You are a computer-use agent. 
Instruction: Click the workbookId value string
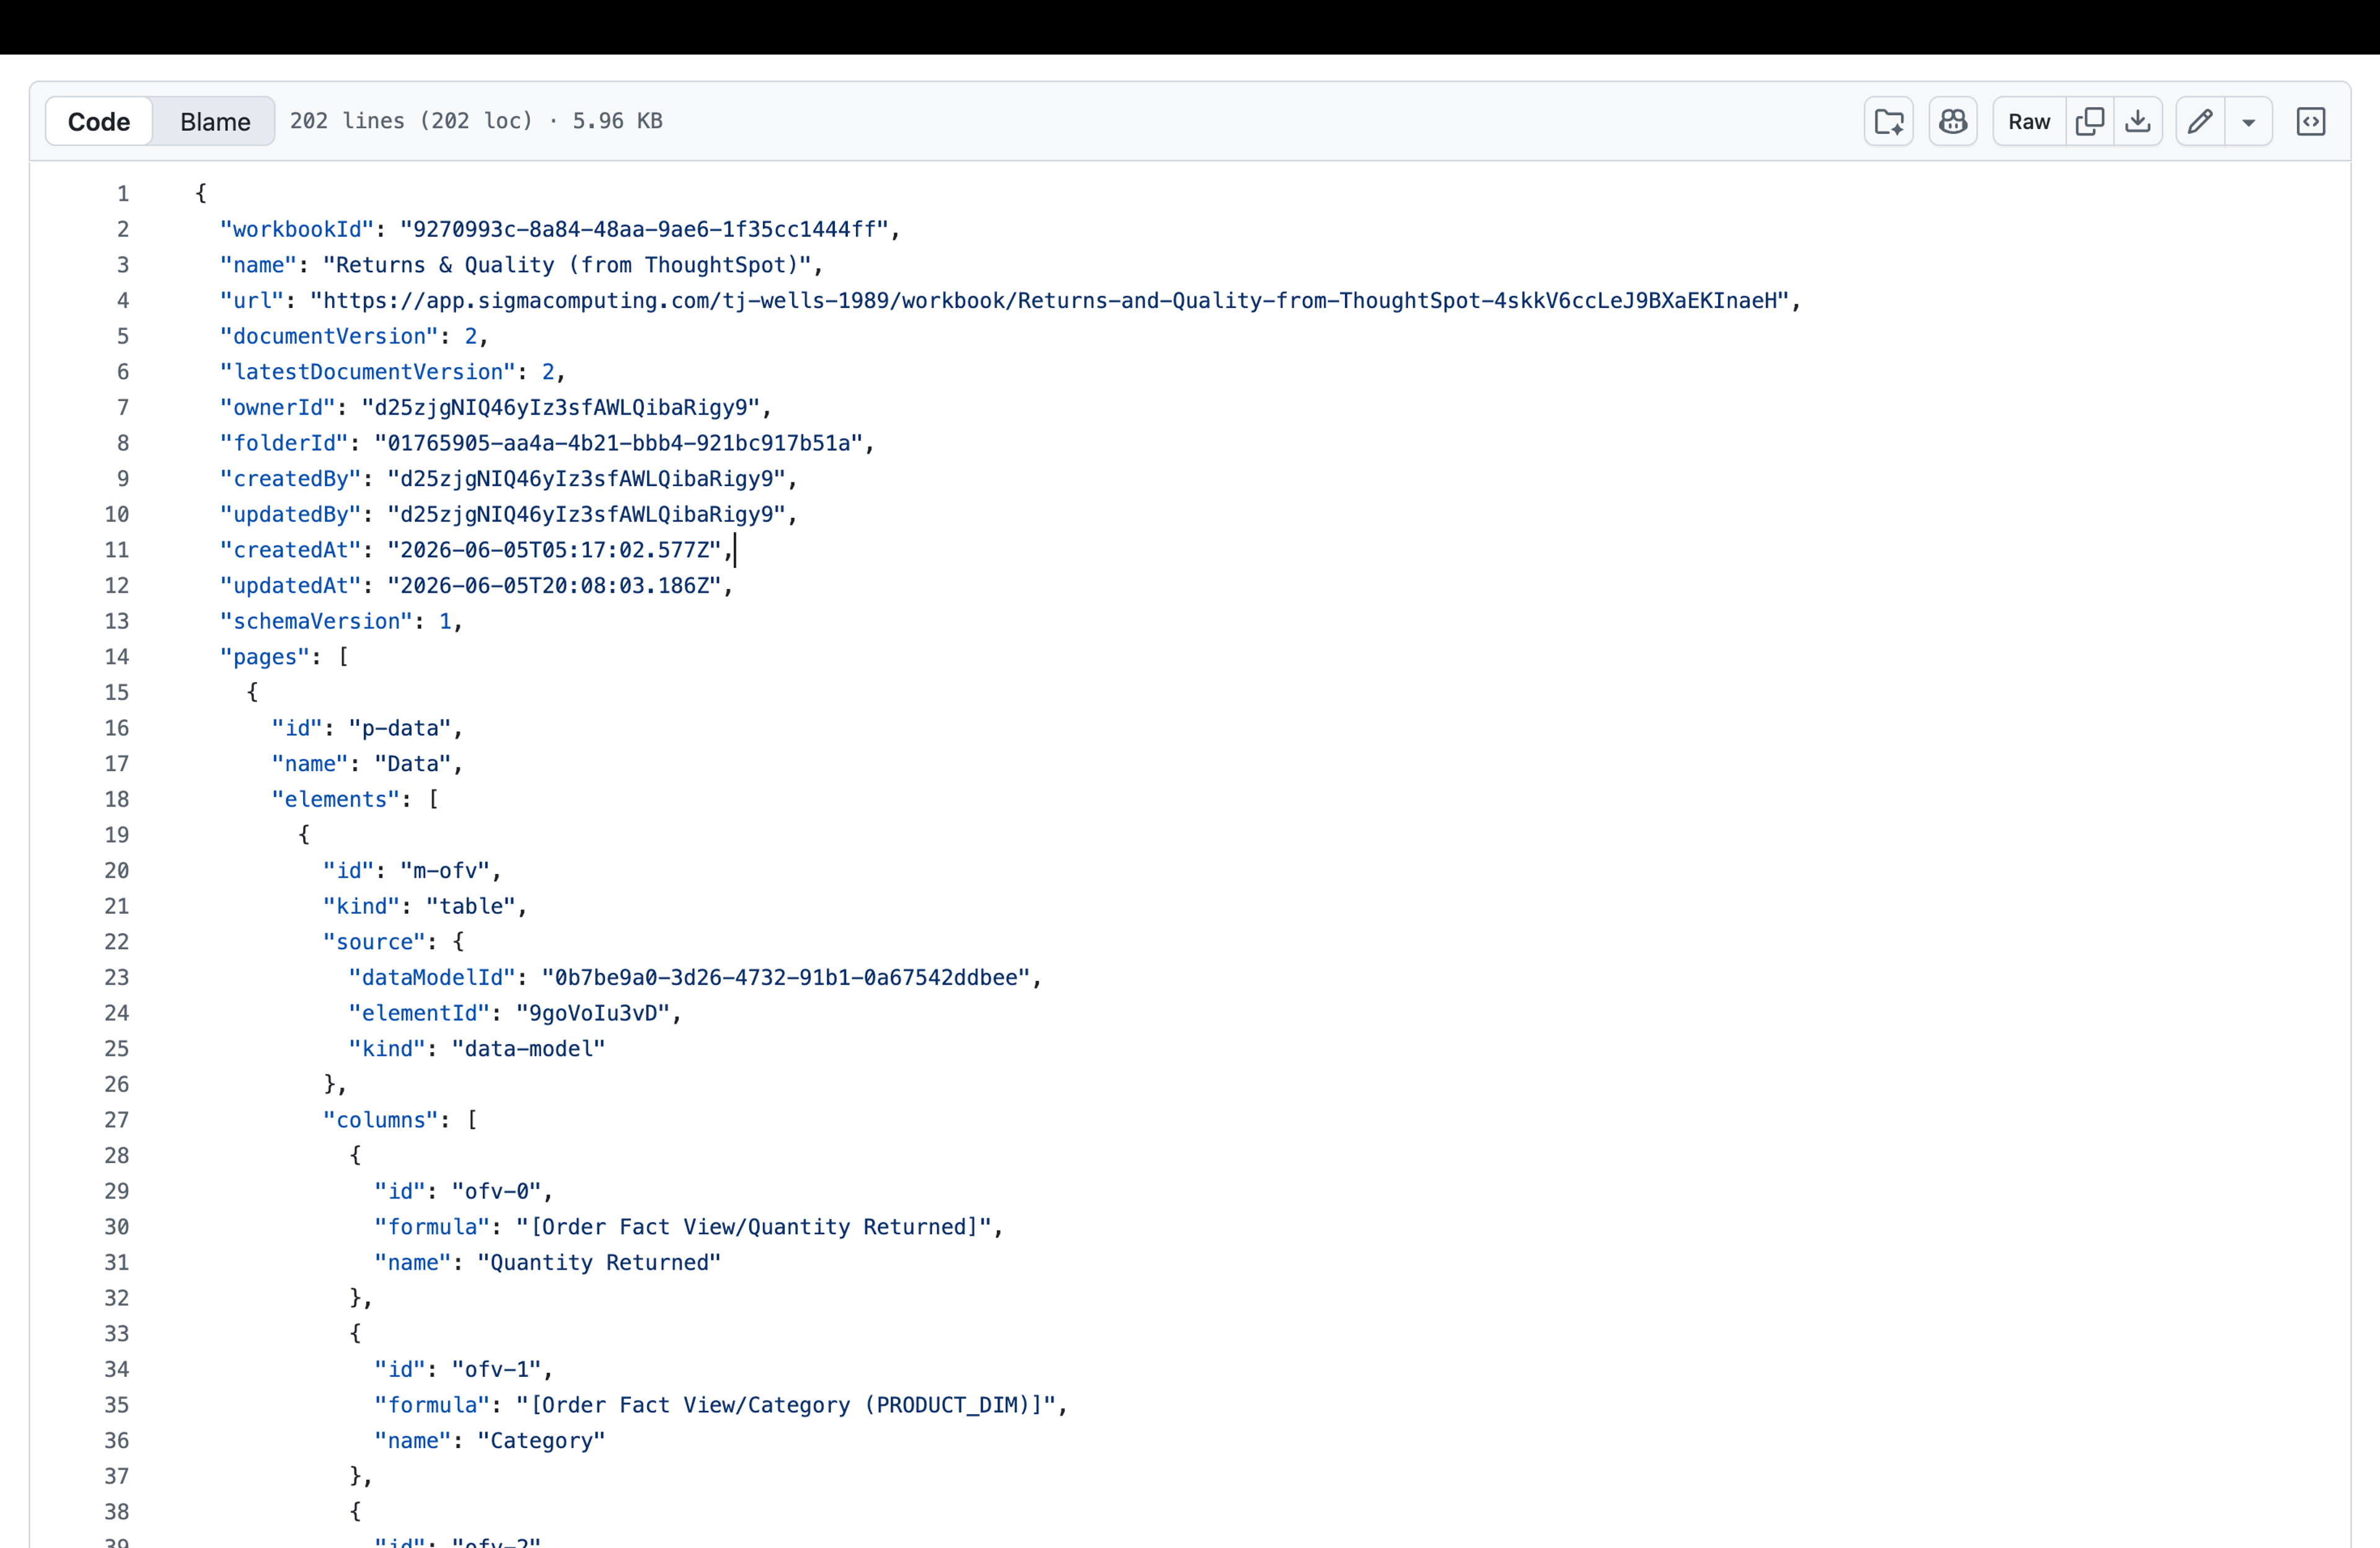[x=644, y=229]
